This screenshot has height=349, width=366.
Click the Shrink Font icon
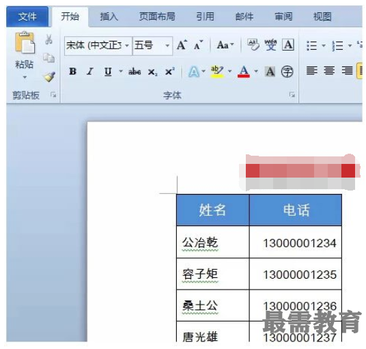coord(198,45)
